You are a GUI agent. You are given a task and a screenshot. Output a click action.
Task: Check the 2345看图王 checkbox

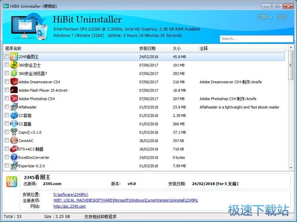7,56
